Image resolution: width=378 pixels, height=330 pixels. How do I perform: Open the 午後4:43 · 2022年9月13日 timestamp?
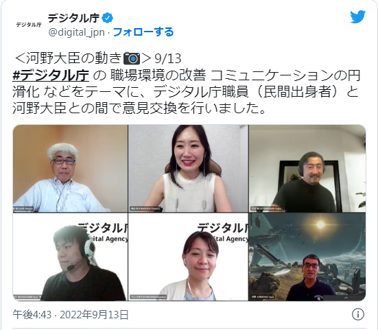pos(71,315)
